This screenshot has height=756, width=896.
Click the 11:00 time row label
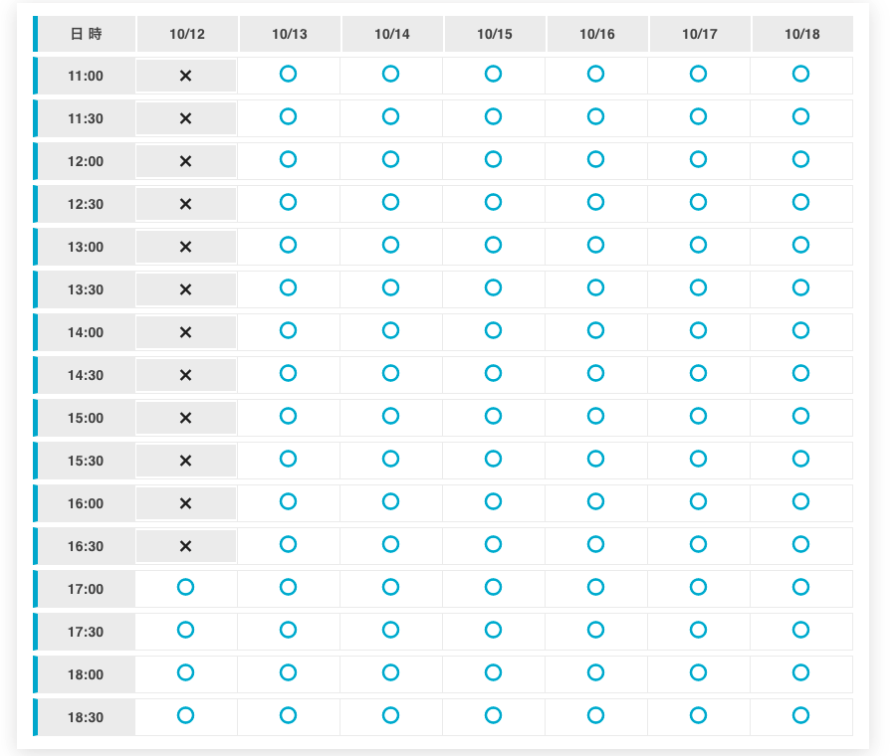pos(87,76)
